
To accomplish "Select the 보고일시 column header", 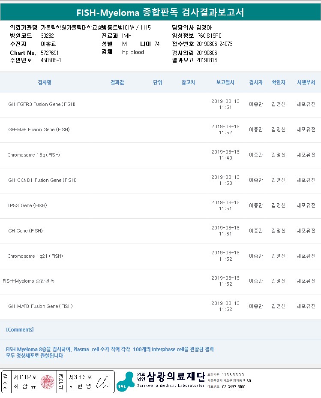I will (x=225, y=82).
